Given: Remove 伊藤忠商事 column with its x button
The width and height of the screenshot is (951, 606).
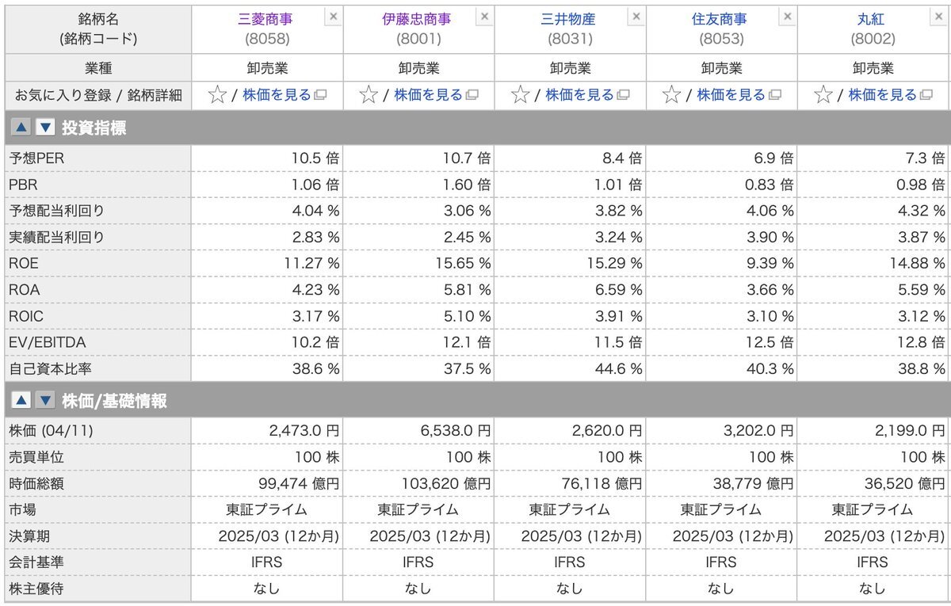Looking at the screenshot, I should (x=485, y=16).
